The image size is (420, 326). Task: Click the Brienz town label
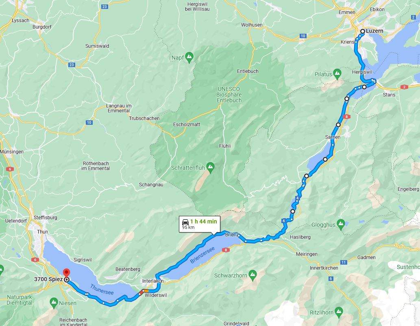coord(232,235)
